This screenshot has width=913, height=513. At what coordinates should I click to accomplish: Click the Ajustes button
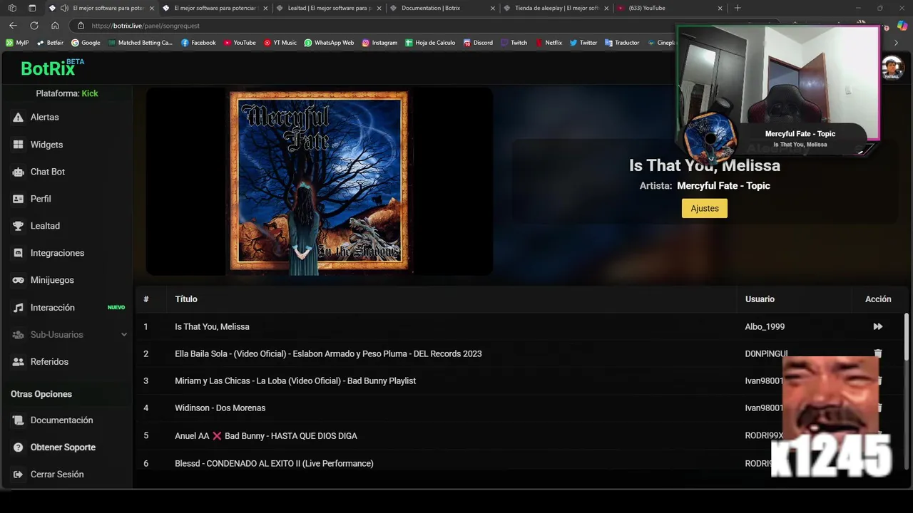coord(705,208)
